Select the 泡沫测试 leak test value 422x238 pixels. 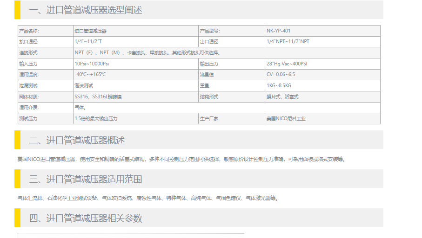coord(84,86)
